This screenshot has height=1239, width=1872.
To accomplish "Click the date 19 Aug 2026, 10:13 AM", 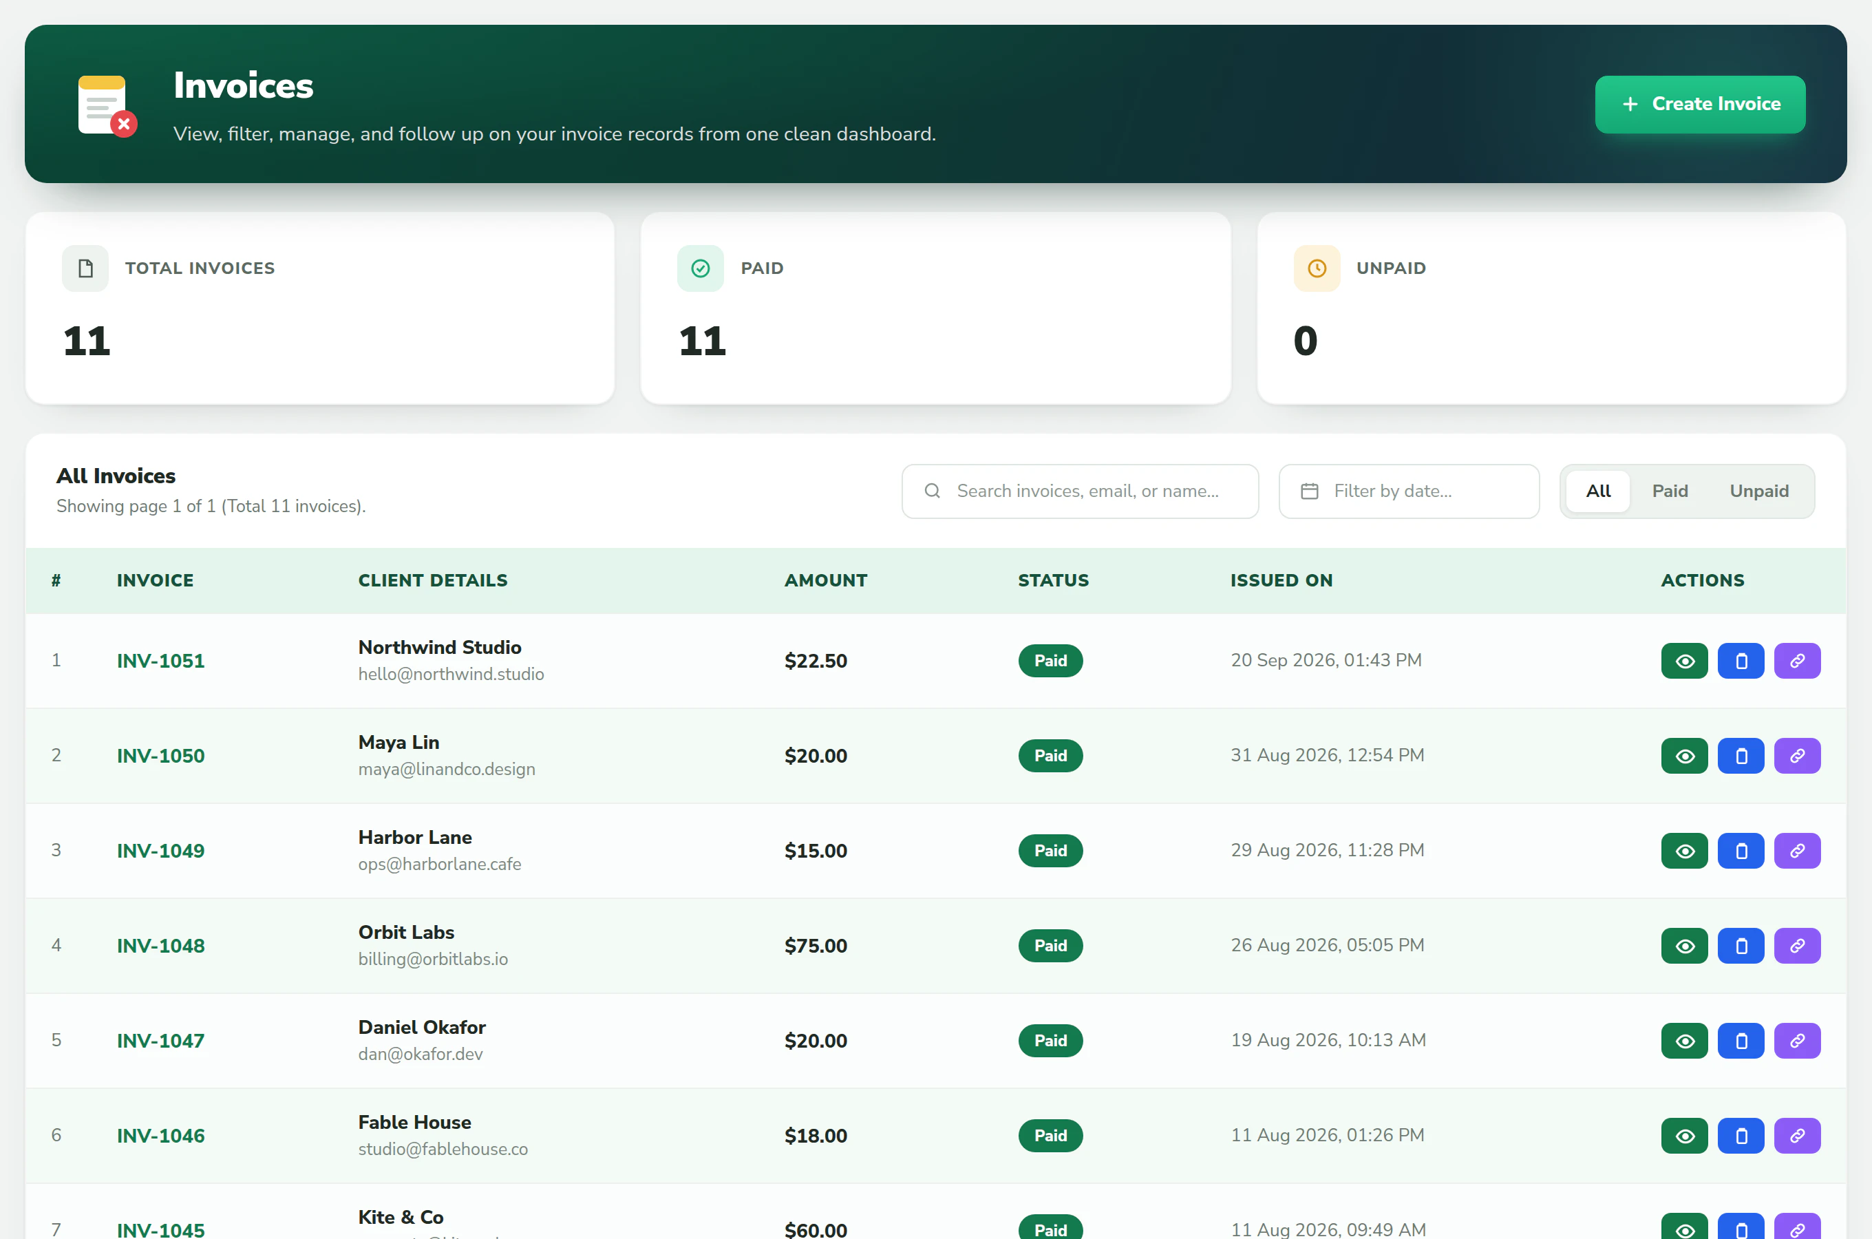I will [1328, 1040].
